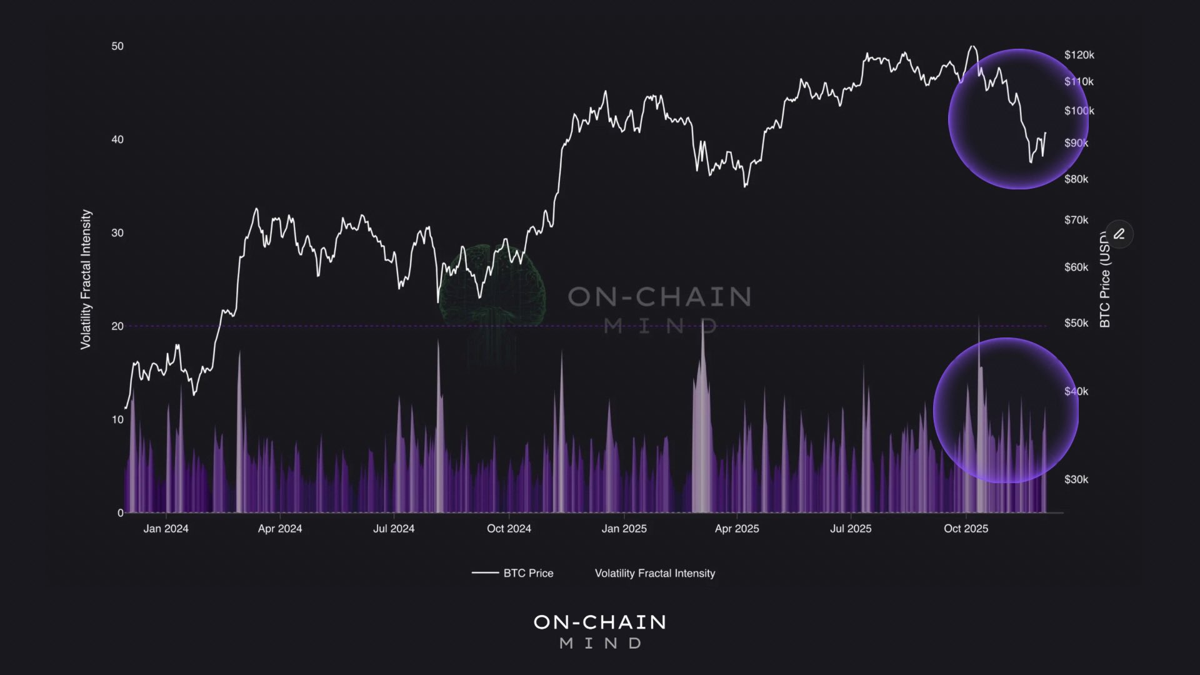Screen dimensions: 1200x675
Task: Click the white BTC Price legend line
Action: click(485, 572)
